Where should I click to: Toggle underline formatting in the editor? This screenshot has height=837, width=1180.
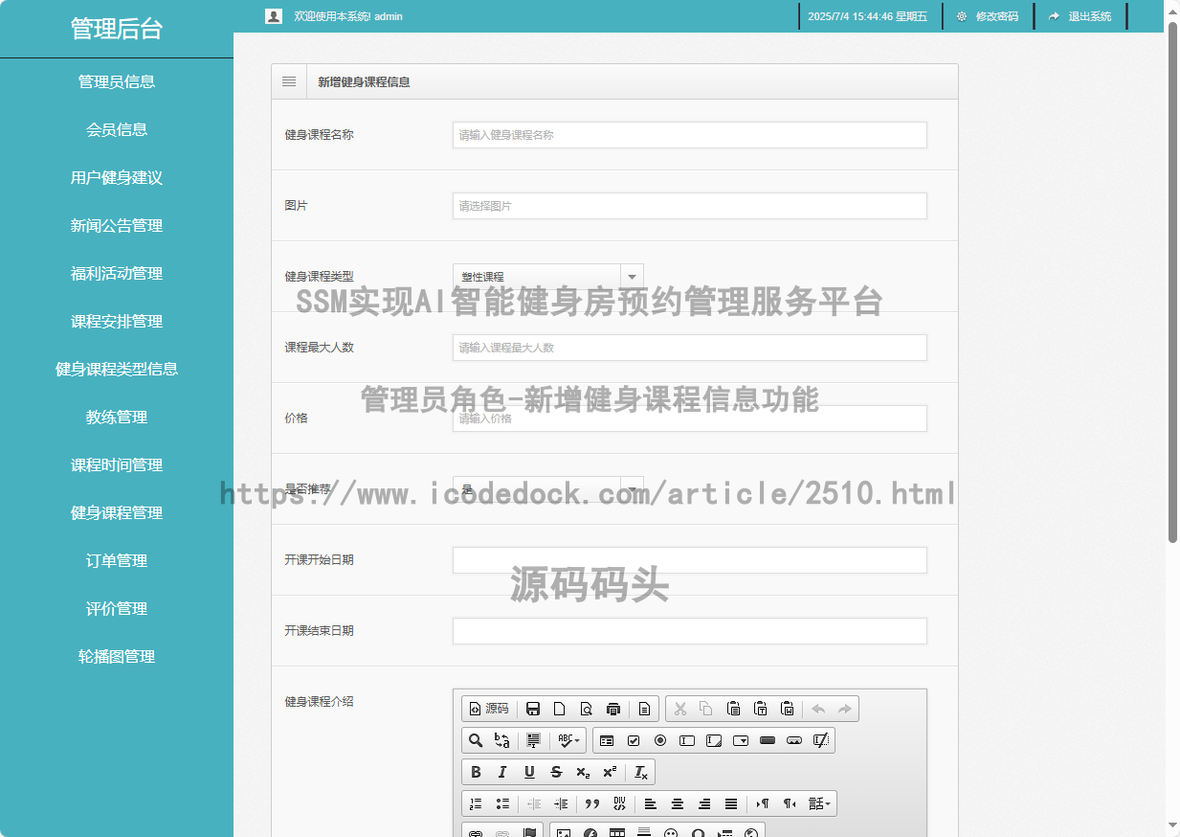coord(529,772)
